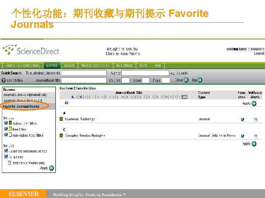Image resolution: width=265 pixels, height=198 pixels.
Task: Toggle All Books checkbox
Action: point(6,157)
